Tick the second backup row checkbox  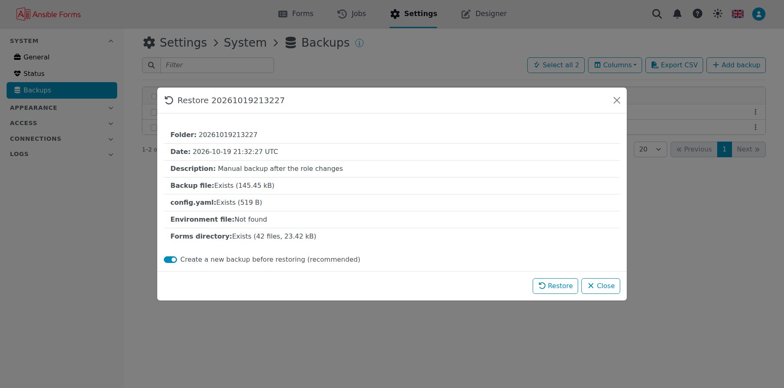(x=154, y=127)
